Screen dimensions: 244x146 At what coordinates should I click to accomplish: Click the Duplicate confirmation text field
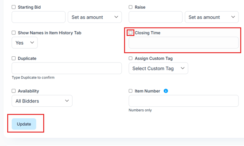[67, 68]
